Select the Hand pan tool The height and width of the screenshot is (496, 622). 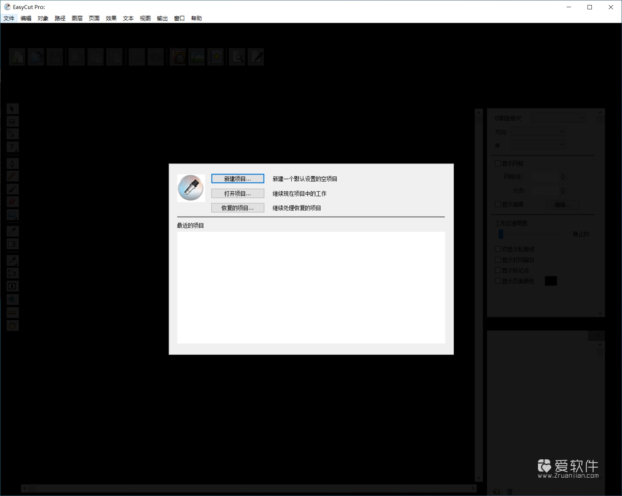point(12,325)
